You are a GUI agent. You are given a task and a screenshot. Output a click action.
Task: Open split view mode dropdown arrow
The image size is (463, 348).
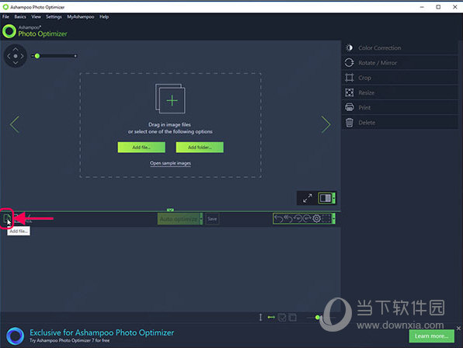334,198
